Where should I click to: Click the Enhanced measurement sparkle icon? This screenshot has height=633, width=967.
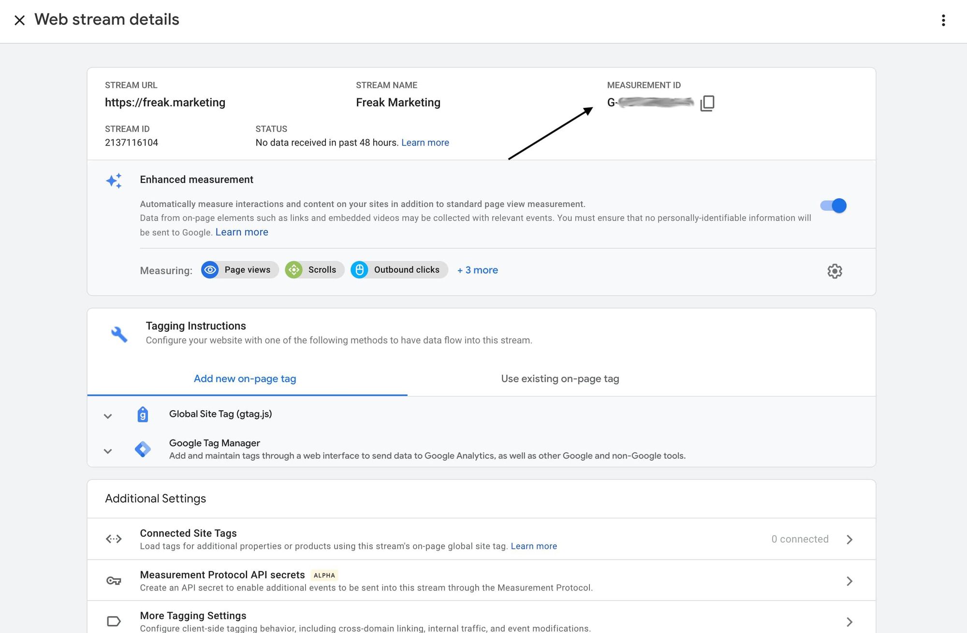(x=114, y=181)
